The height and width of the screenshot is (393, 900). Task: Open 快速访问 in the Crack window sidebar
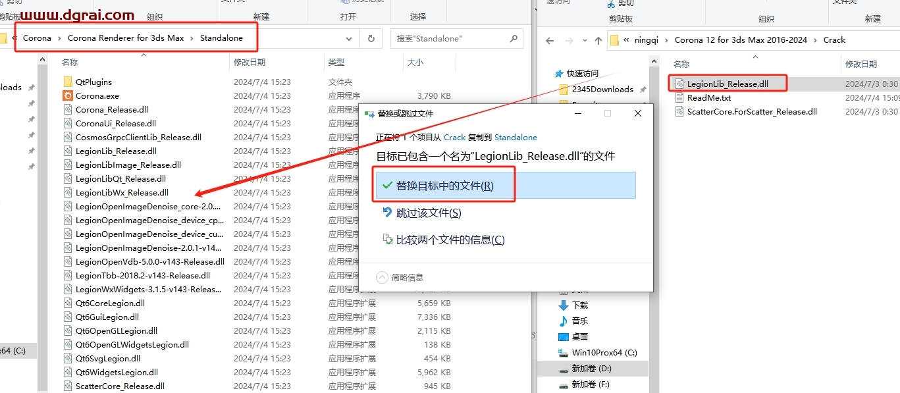point(583,74)
